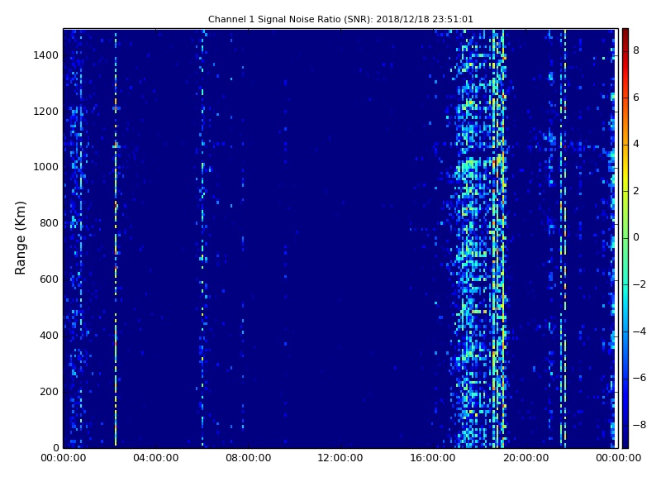Click the 200 tick label on the range axis
The width and height of the screenshot is (661, 496).
[49, 391]
